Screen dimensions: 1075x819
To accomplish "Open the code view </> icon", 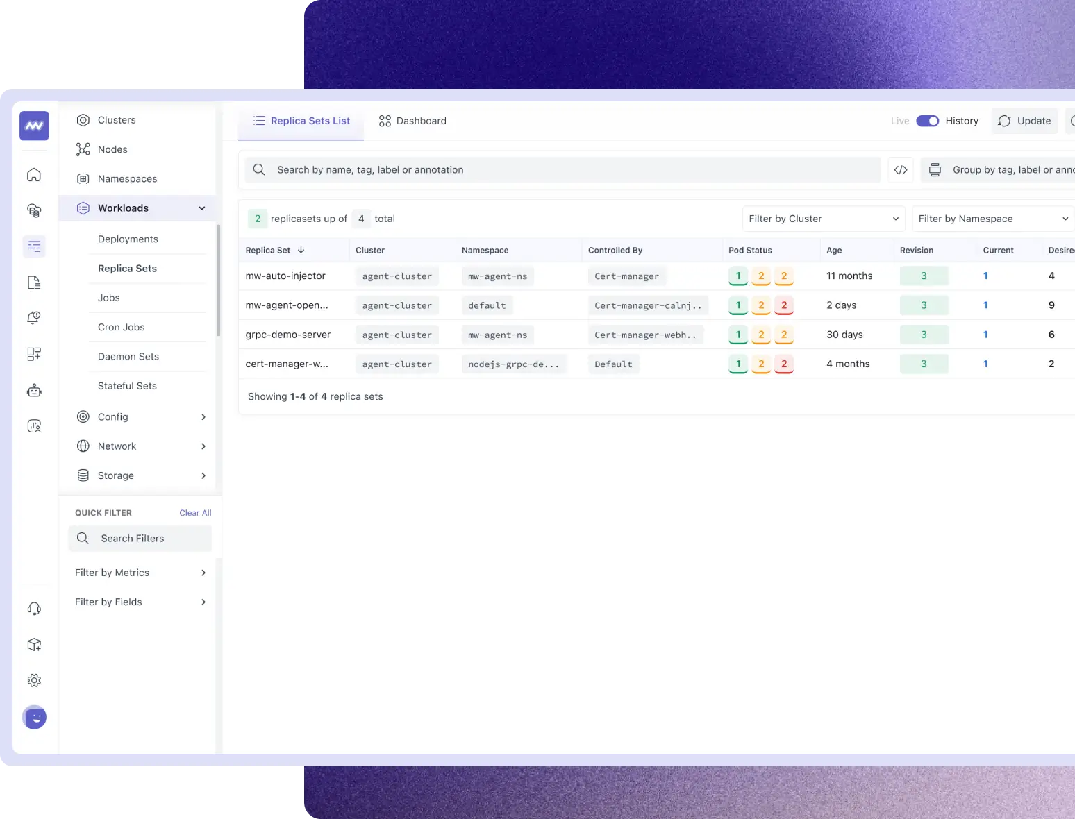I will point(901,169).
